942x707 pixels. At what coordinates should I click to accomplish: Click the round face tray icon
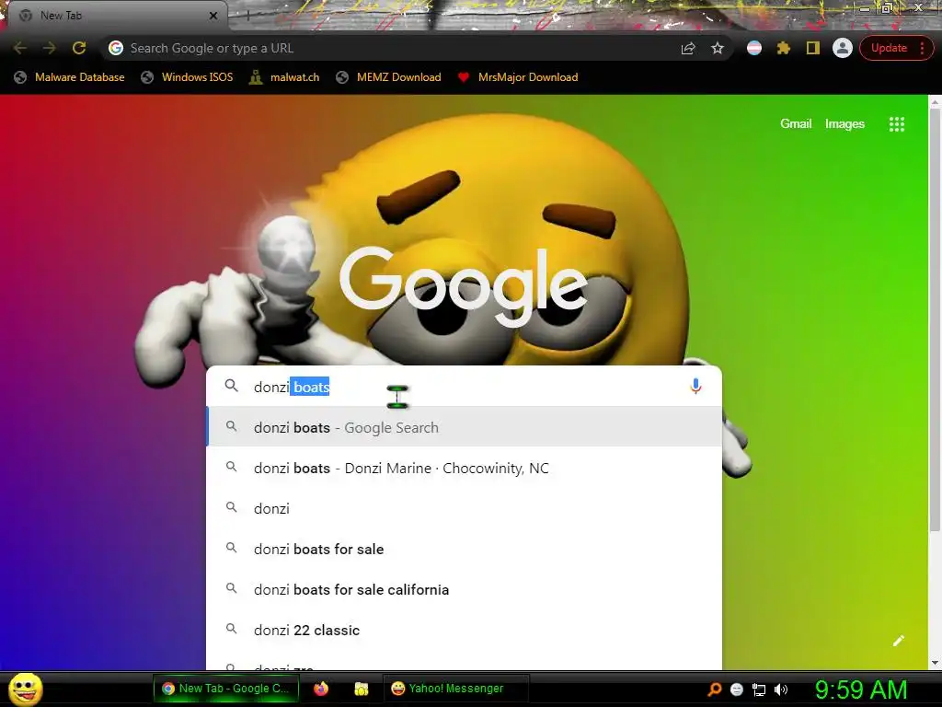coord(737,690)
